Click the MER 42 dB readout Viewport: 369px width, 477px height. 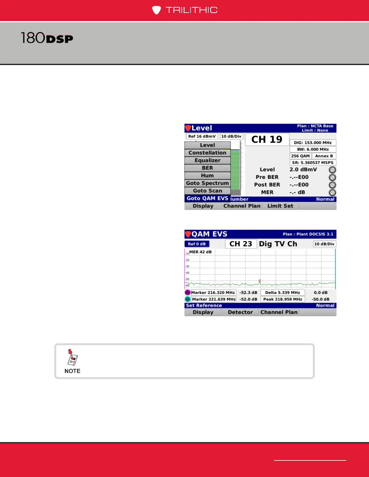tap(200, 252)
